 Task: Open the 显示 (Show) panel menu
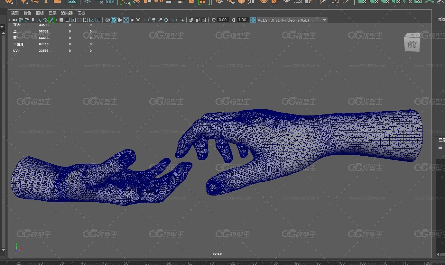tap(52, 13)
